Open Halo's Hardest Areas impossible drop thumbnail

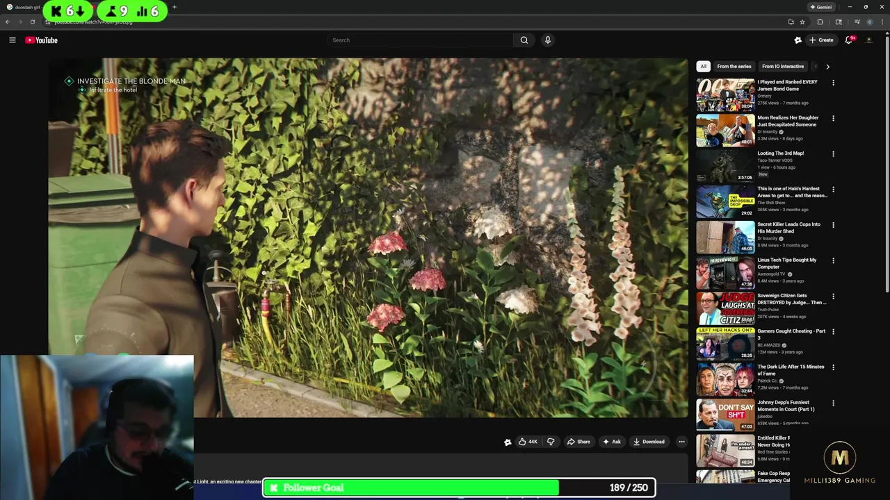tap(725, 201)
